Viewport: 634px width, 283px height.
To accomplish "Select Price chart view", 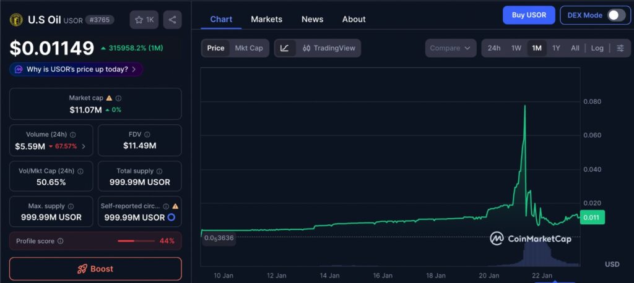I will point(215,48).
